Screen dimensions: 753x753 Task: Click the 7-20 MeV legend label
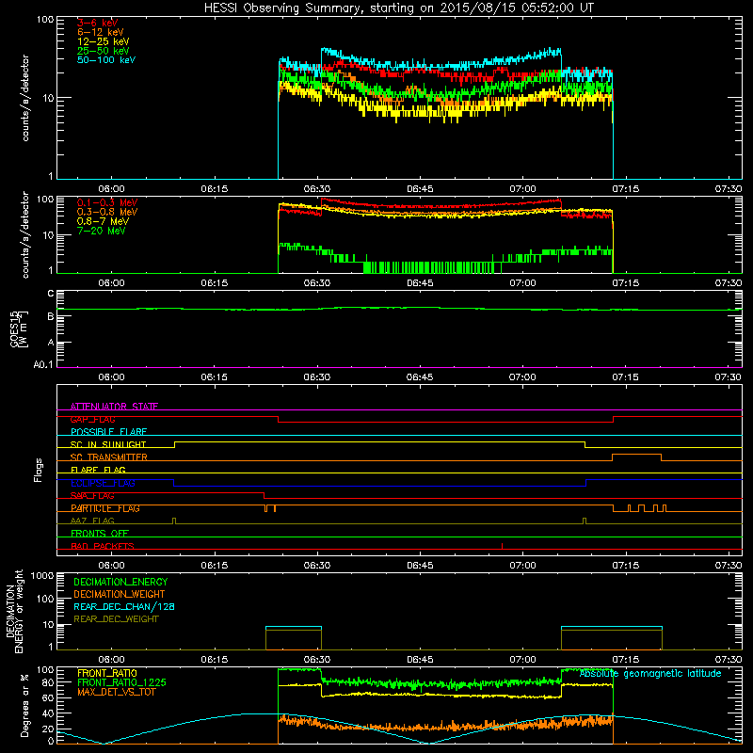(x=101, y=231)
